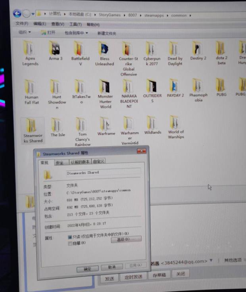Select the Counter-Strike Global Offensive folder
The height and width of the screenshot is (292, 246).
coord(128,59)
